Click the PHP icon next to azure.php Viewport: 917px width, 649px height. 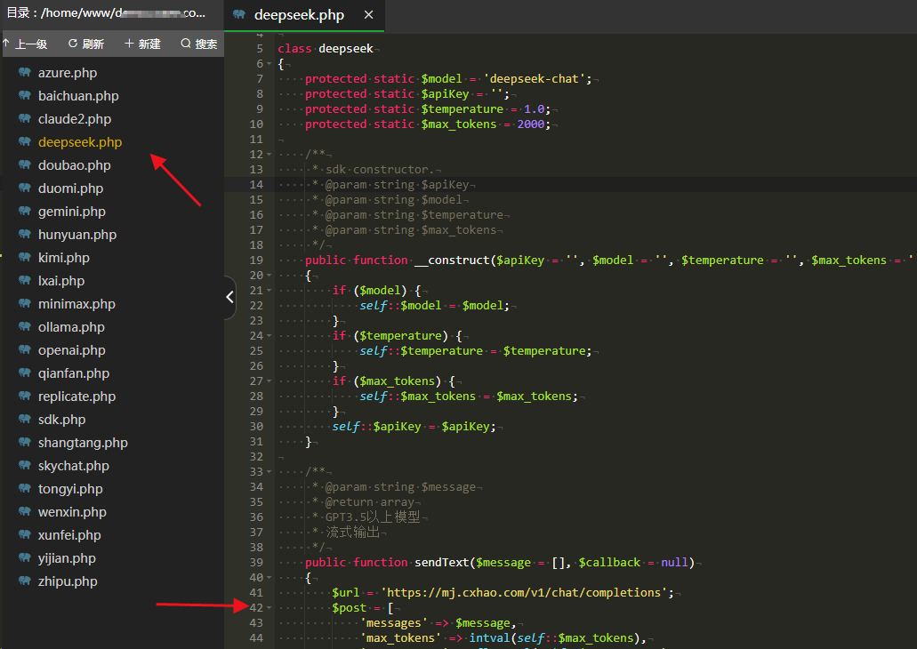click(x=25, y=73)
